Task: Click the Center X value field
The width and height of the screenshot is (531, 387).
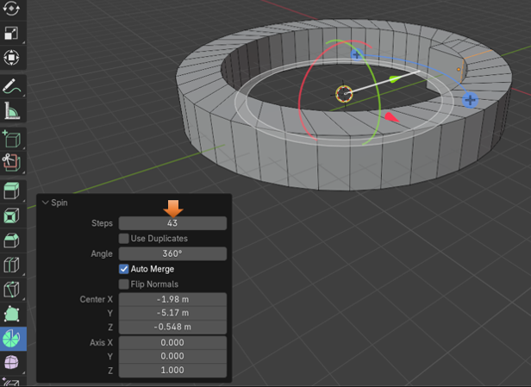Action: pyautogui.click(x=172, y=299)
